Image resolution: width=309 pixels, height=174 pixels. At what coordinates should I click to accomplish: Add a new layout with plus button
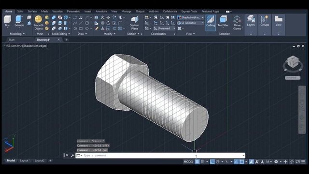(x=50, y=160)
